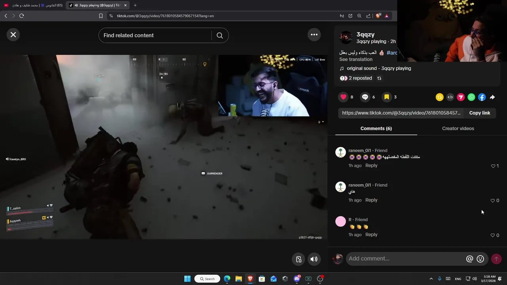Open Microsoft Store from the taskbar
The image size is (507, 285).
(x=262, y=279)
